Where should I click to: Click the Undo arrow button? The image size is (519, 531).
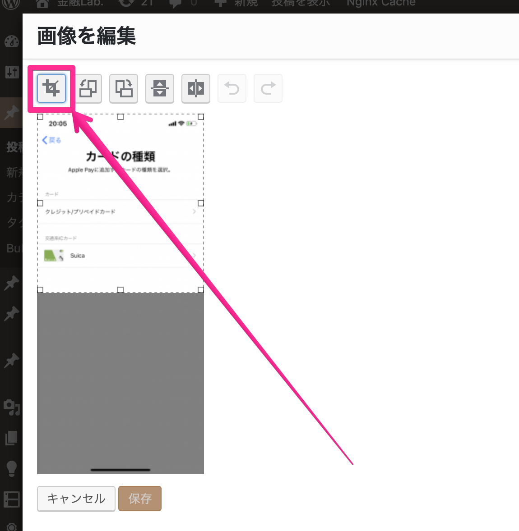[232, 88]
